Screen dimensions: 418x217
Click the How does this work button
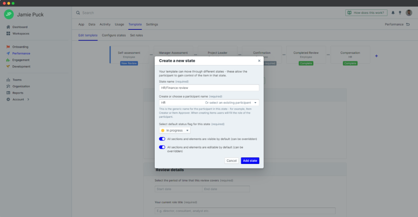(x=366, y=13)
